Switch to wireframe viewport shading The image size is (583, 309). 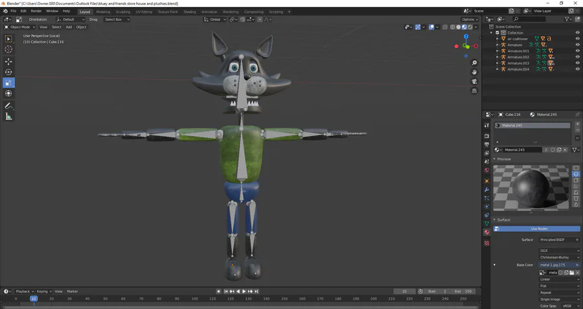point(453,27)
